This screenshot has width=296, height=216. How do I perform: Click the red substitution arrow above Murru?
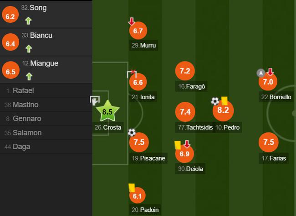(x=132, y=21)
